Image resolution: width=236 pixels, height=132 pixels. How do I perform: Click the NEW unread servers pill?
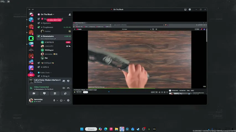coord(31,75)
